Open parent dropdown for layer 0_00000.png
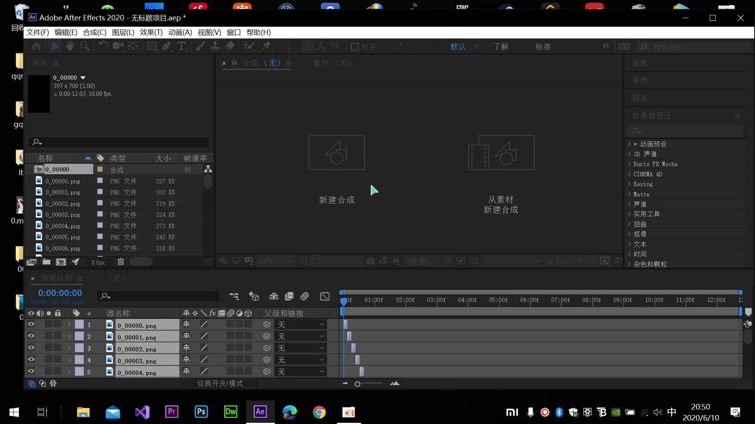Viewport: 755px width, 424px height. (301, 325)
